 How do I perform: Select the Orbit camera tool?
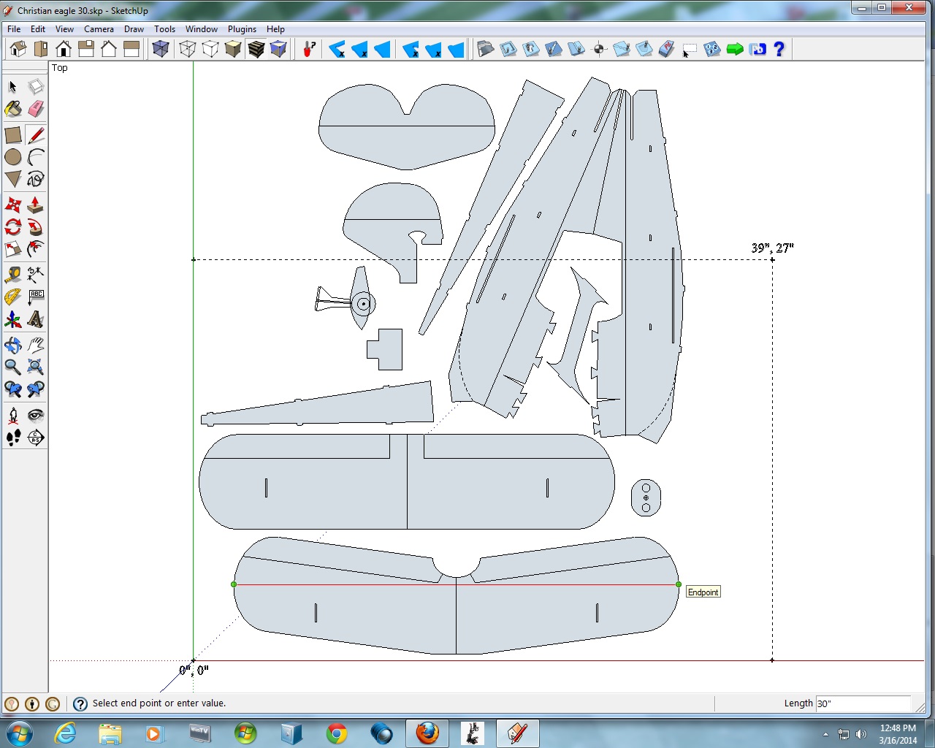pyautogui.click(x=13, y=345)
